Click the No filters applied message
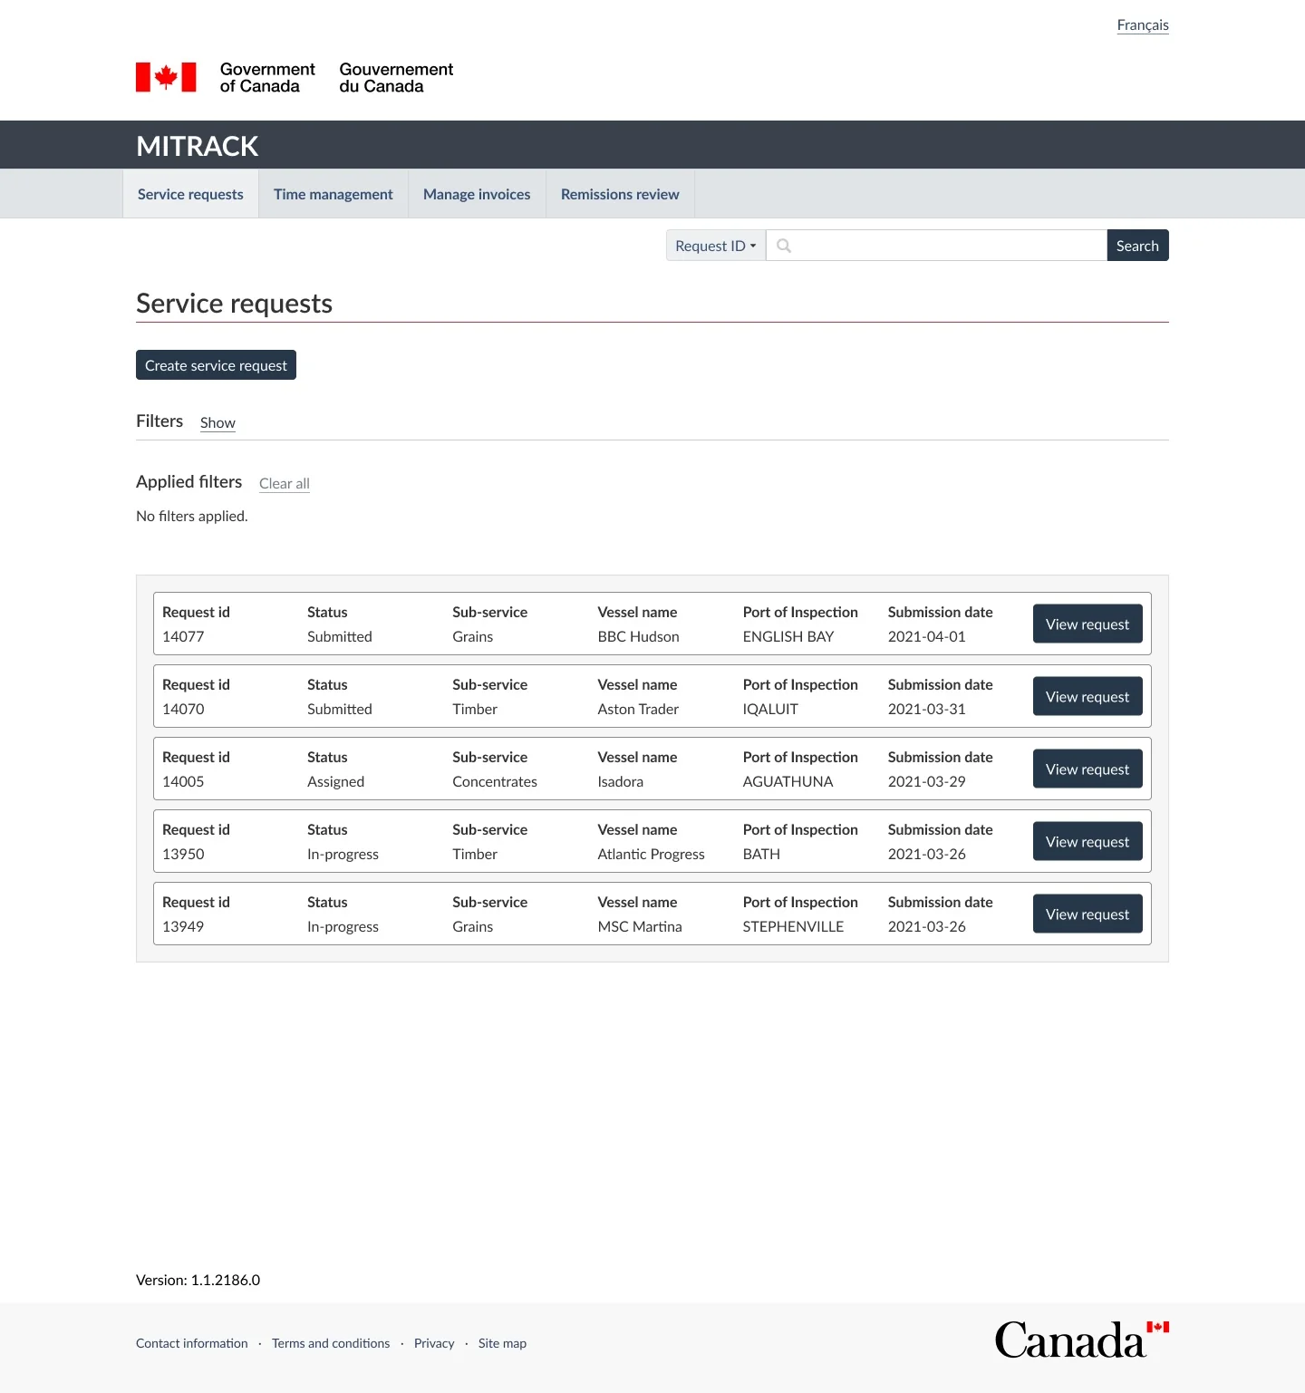The image size is (1305, 1393). pyautogui.click(x=192, y=516)
